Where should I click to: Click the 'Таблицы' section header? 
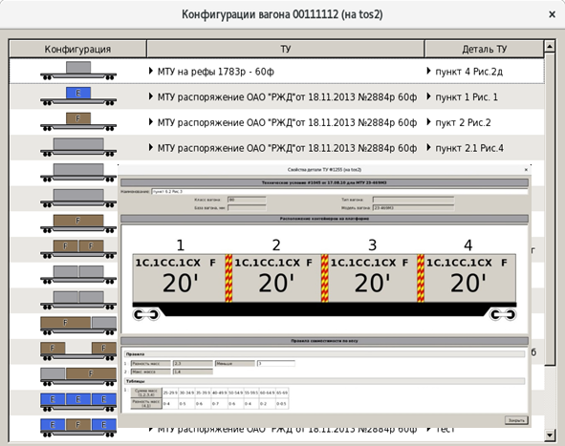click(324, 381)
